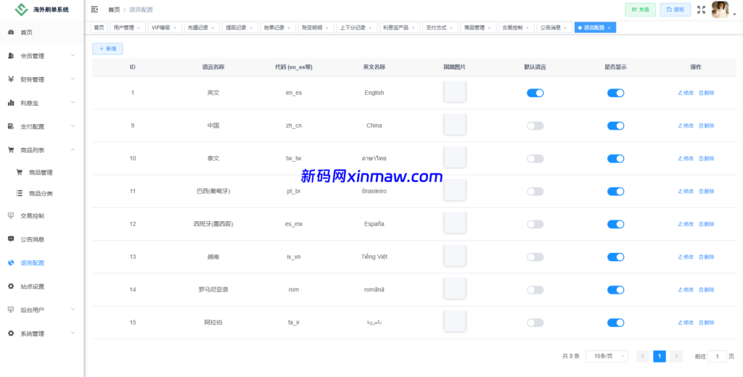Click the 后台用户 monitor icon in sidebar
Viewport: 743px width, 377px height.
click(x=11, y=310)
